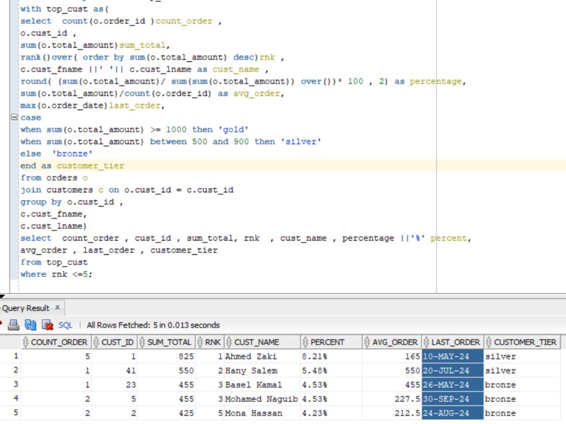Click the 'group by o.cust_id' line
Image resolution: width=566 pixels, height=424 pixels.
[71, 202]
